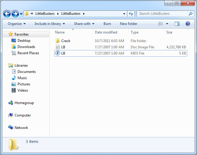Sort by Name column header
The width and height of the screenshot is (197, 155).
tap(60, 32)
